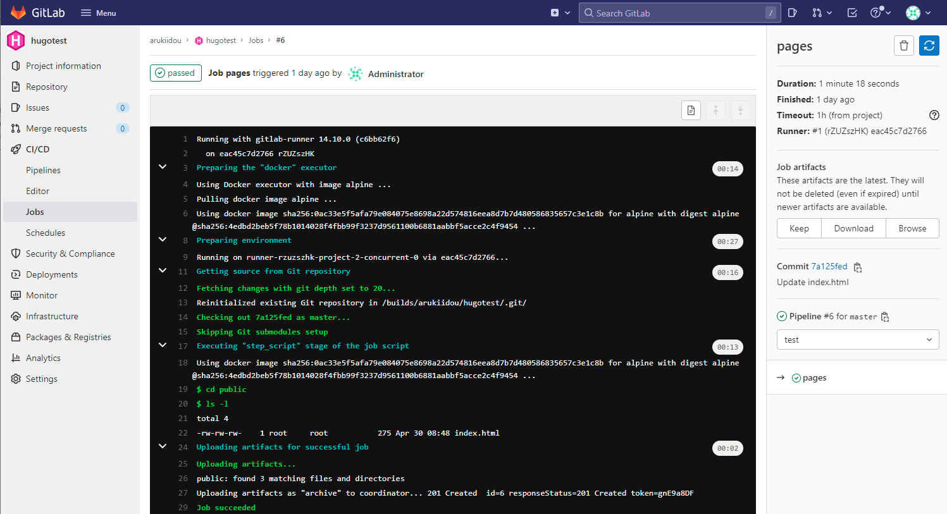Erase job log using the trash icon
This screenshot has width=947, height=514.
[903, 46]
